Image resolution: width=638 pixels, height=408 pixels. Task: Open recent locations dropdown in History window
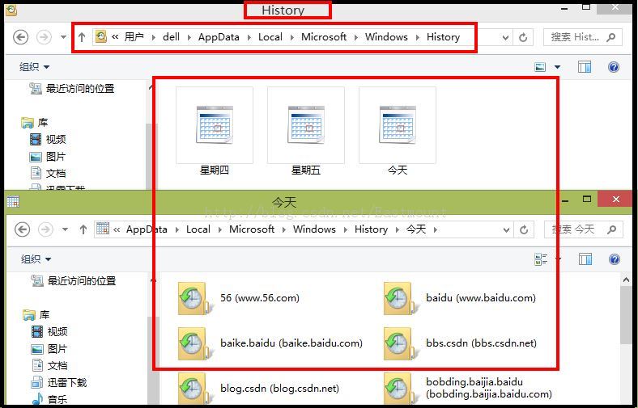[x=63, y=37]
